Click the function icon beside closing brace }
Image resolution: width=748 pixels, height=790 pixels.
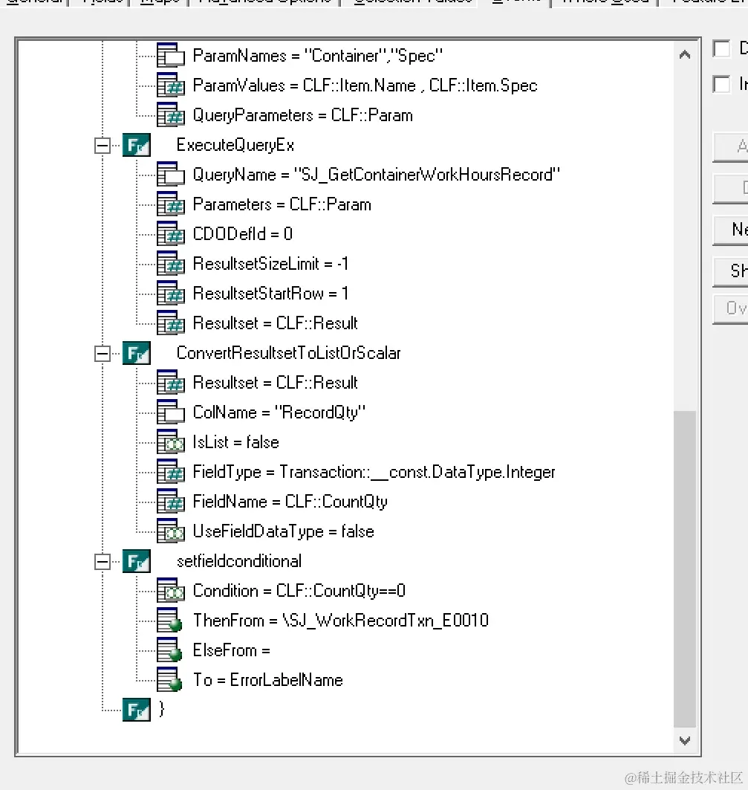click(137, 710)
